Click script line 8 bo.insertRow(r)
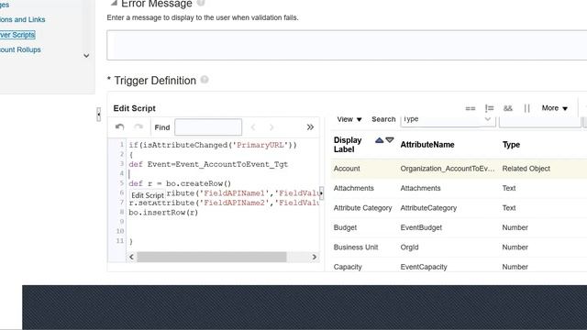Image resolution: width=587 pixels, height=330 pixels. (x=163, y=213)
